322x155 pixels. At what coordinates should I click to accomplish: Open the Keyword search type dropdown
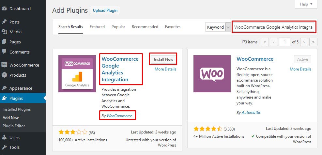click(x=218, y=27)
